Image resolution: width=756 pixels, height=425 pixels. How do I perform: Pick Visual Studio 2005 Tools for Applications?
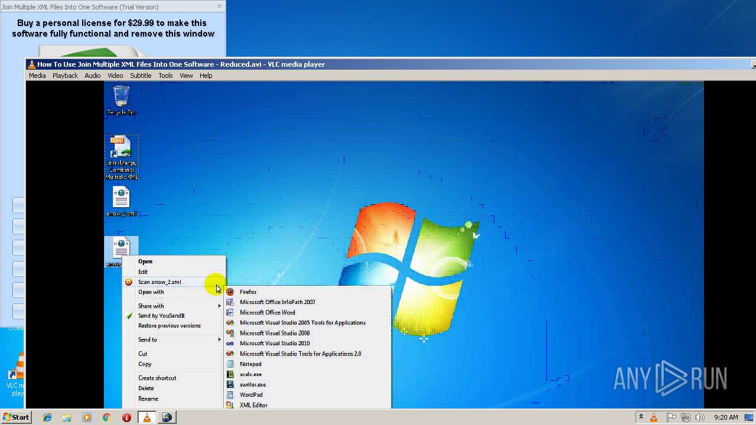pos(302,323)
